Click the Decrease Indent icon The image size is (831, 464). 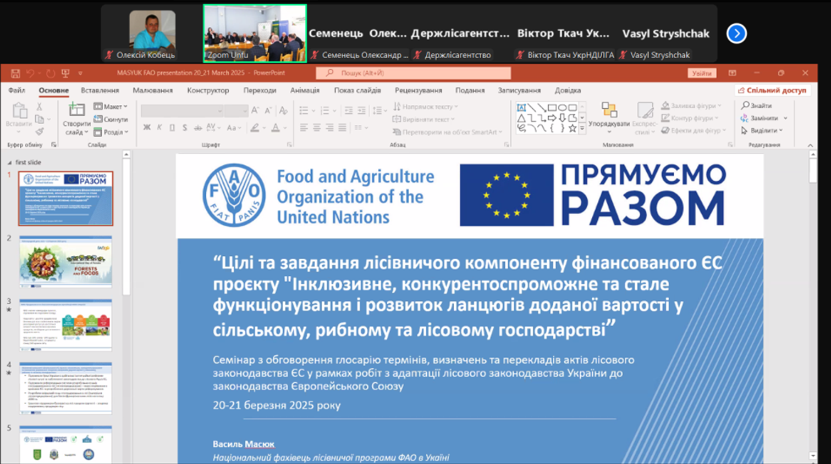point(349,111)
